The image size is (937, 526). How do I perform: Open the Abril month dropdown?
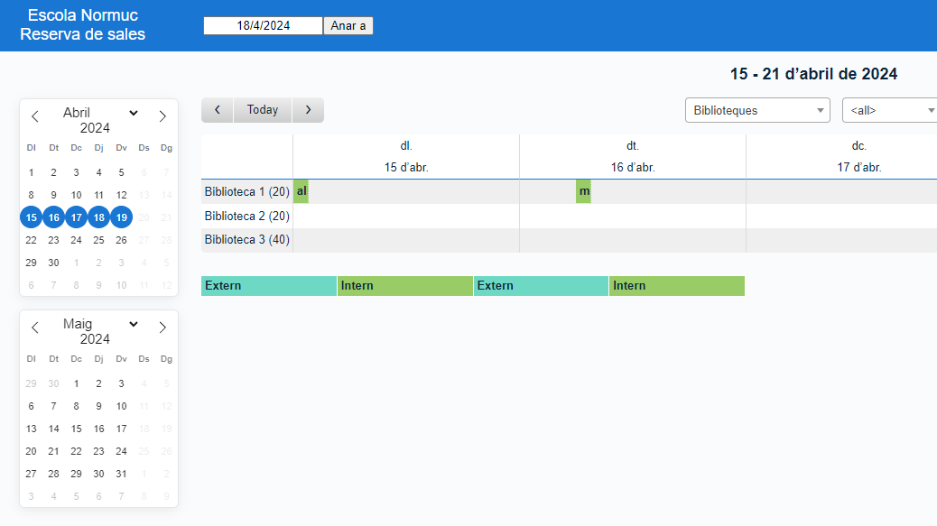tap(133, 114)
